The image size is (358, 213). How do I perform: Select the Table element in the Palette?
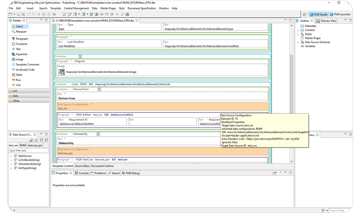coord(19,75)
